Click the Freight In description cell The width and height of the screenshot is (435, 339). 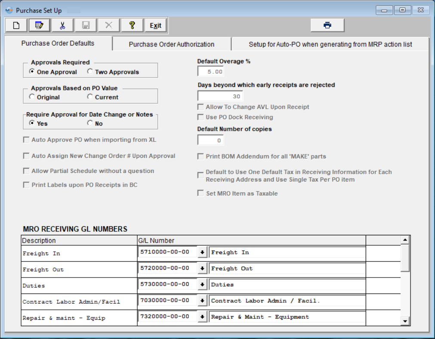click(79, 253)
